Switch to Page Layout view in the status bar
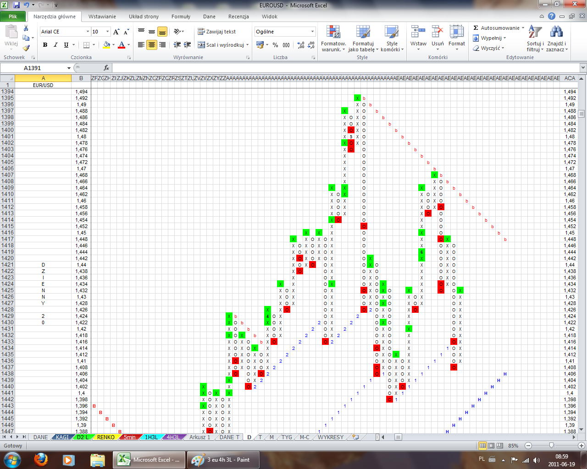The width and height of the screenshot is (587, 469). click(491, 446)
